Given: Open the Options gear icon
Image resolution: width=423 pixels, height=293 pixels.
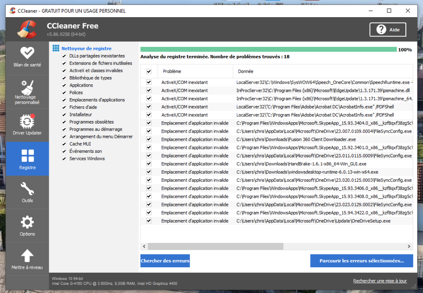Looking at the screenshot, I should coord(27,222).
